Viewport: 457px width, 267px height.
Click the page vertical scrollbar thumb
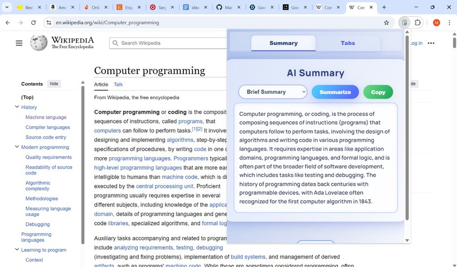pos(454,43)
